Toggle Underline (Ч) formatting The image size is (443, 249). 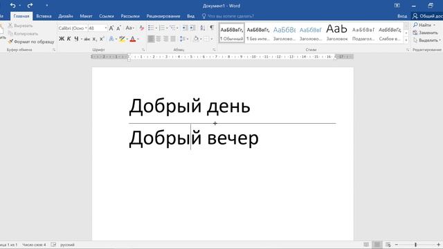coord(76,39)
